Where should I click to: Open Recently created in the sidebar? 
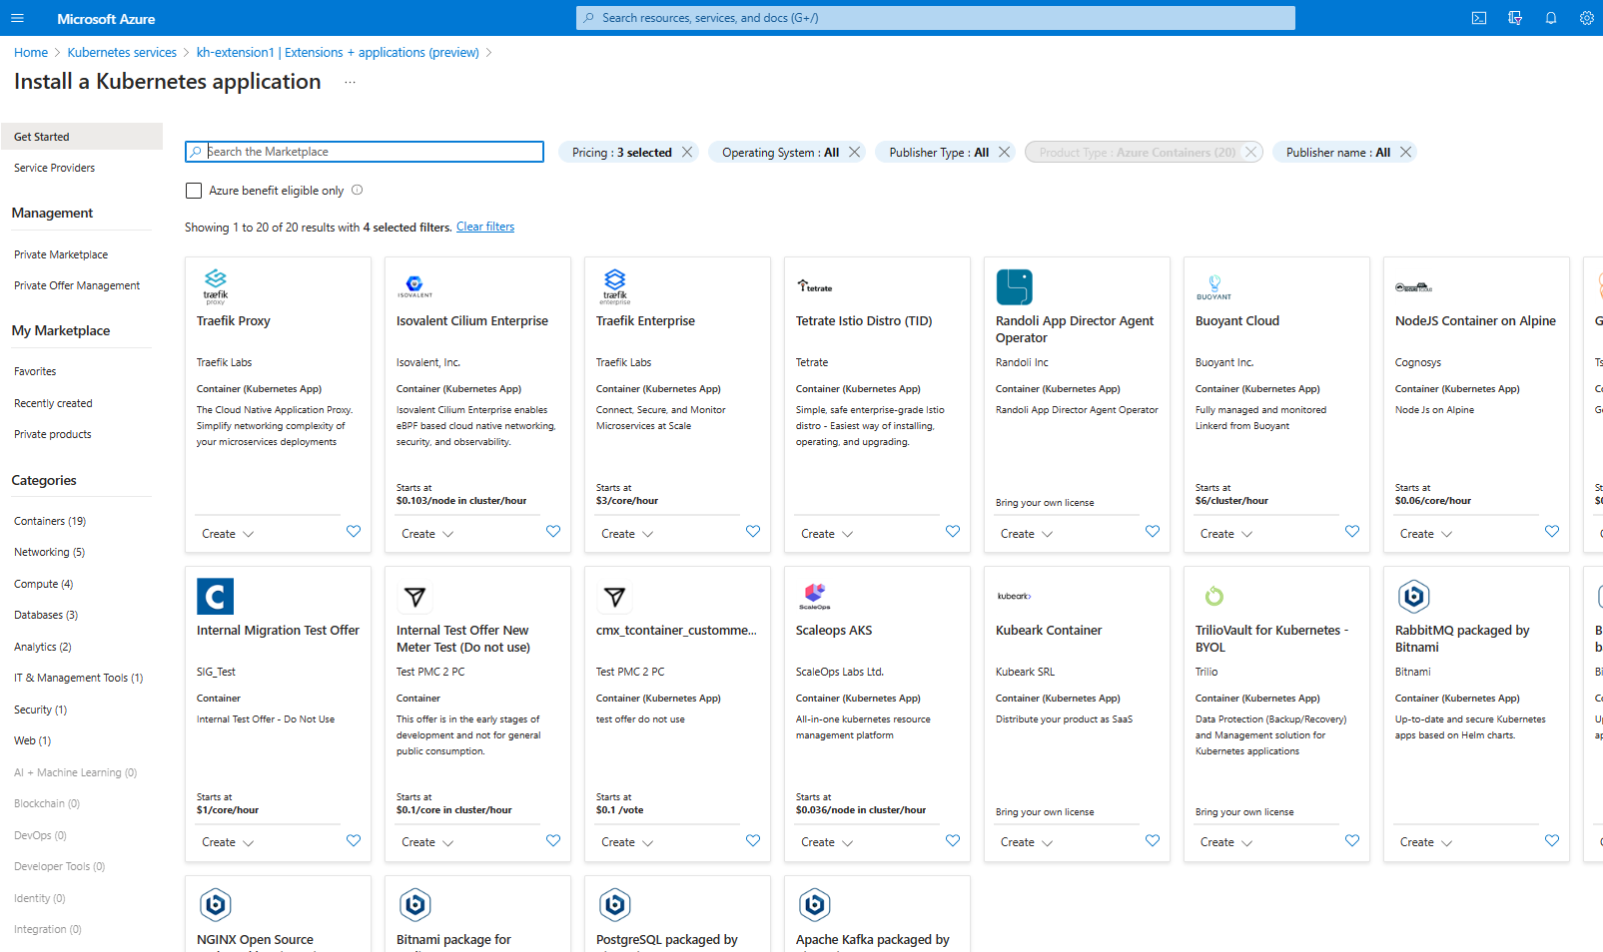[53, 403]
